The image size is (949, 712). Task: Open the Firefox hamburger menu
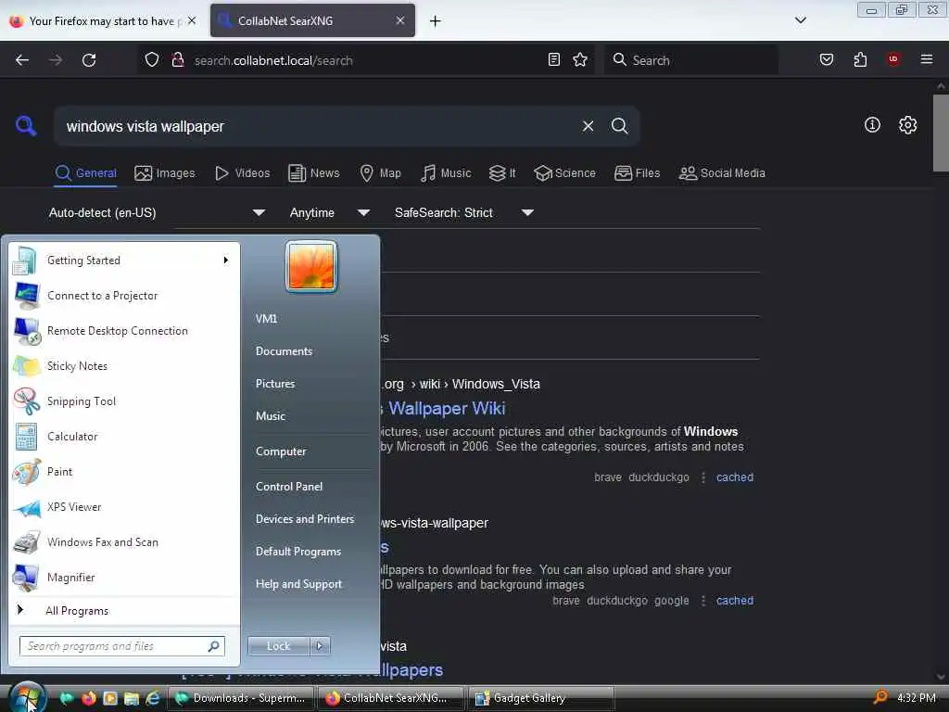926,59
